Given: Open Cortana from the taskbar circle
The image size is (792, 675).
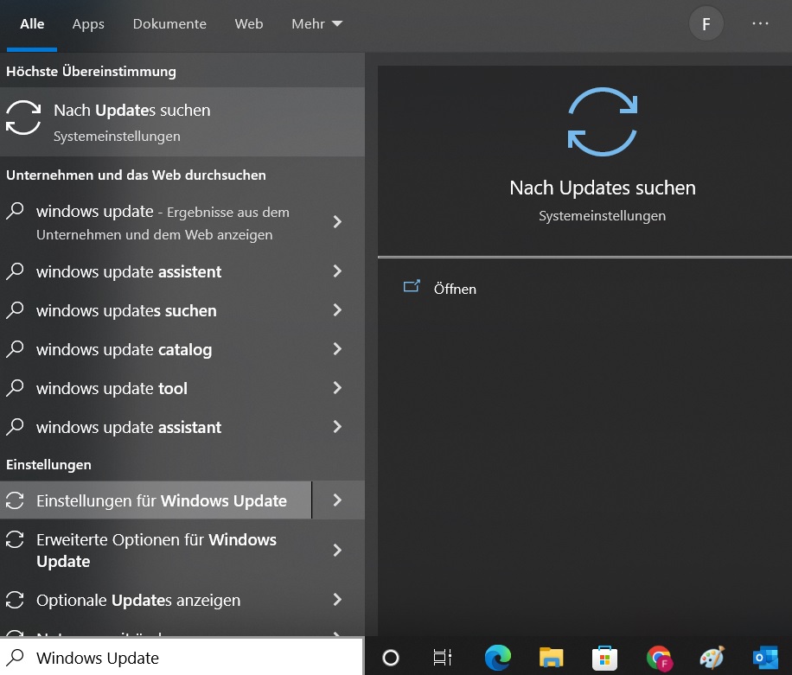Looking at the screenshot, I should pyautogui.click(x=391, y=658).
